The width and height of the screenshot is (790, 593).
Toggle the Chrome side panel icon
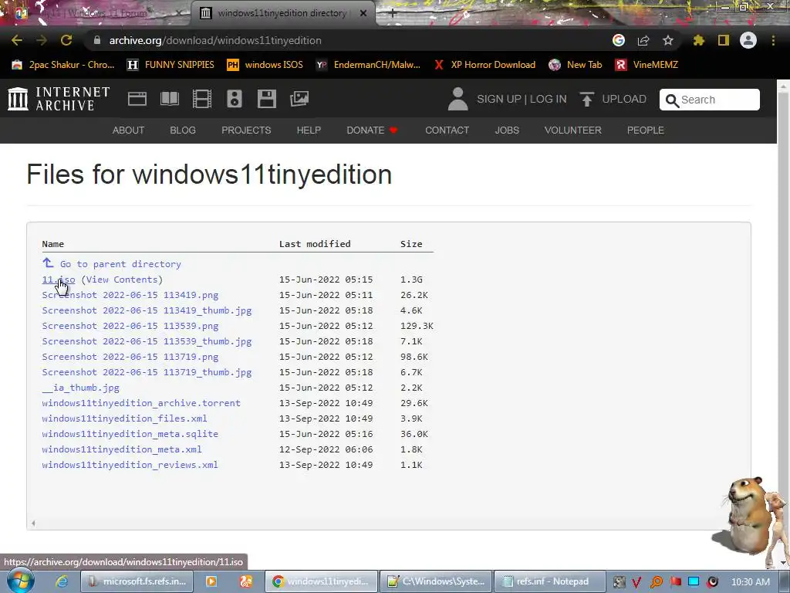[724, 40]
